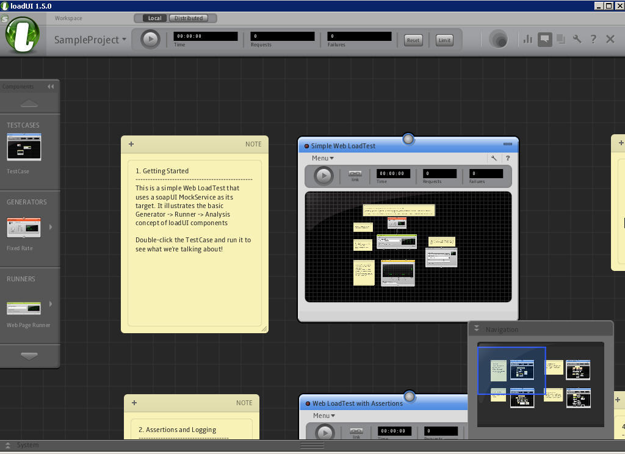Click the "1. Getting Started" note text
Viewport: 625px width, 454px height.
[x=162, y=171]
